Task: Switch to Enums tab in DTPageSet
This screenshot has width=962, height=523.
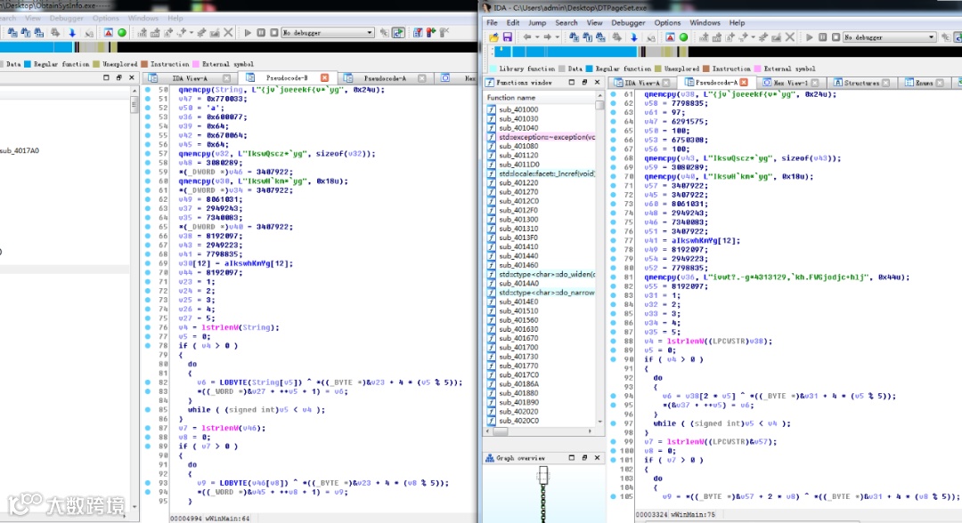Action: click(924, 83)
